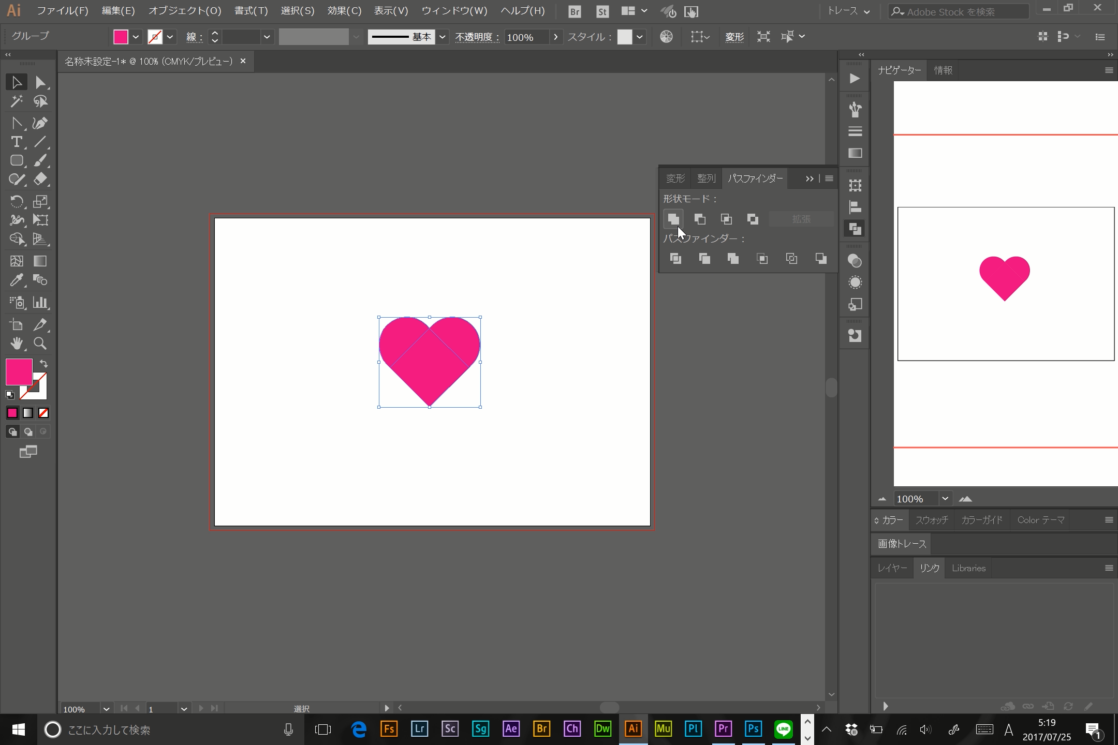
Task: Select the Column Graph tool
Action: tap(40, 302)
